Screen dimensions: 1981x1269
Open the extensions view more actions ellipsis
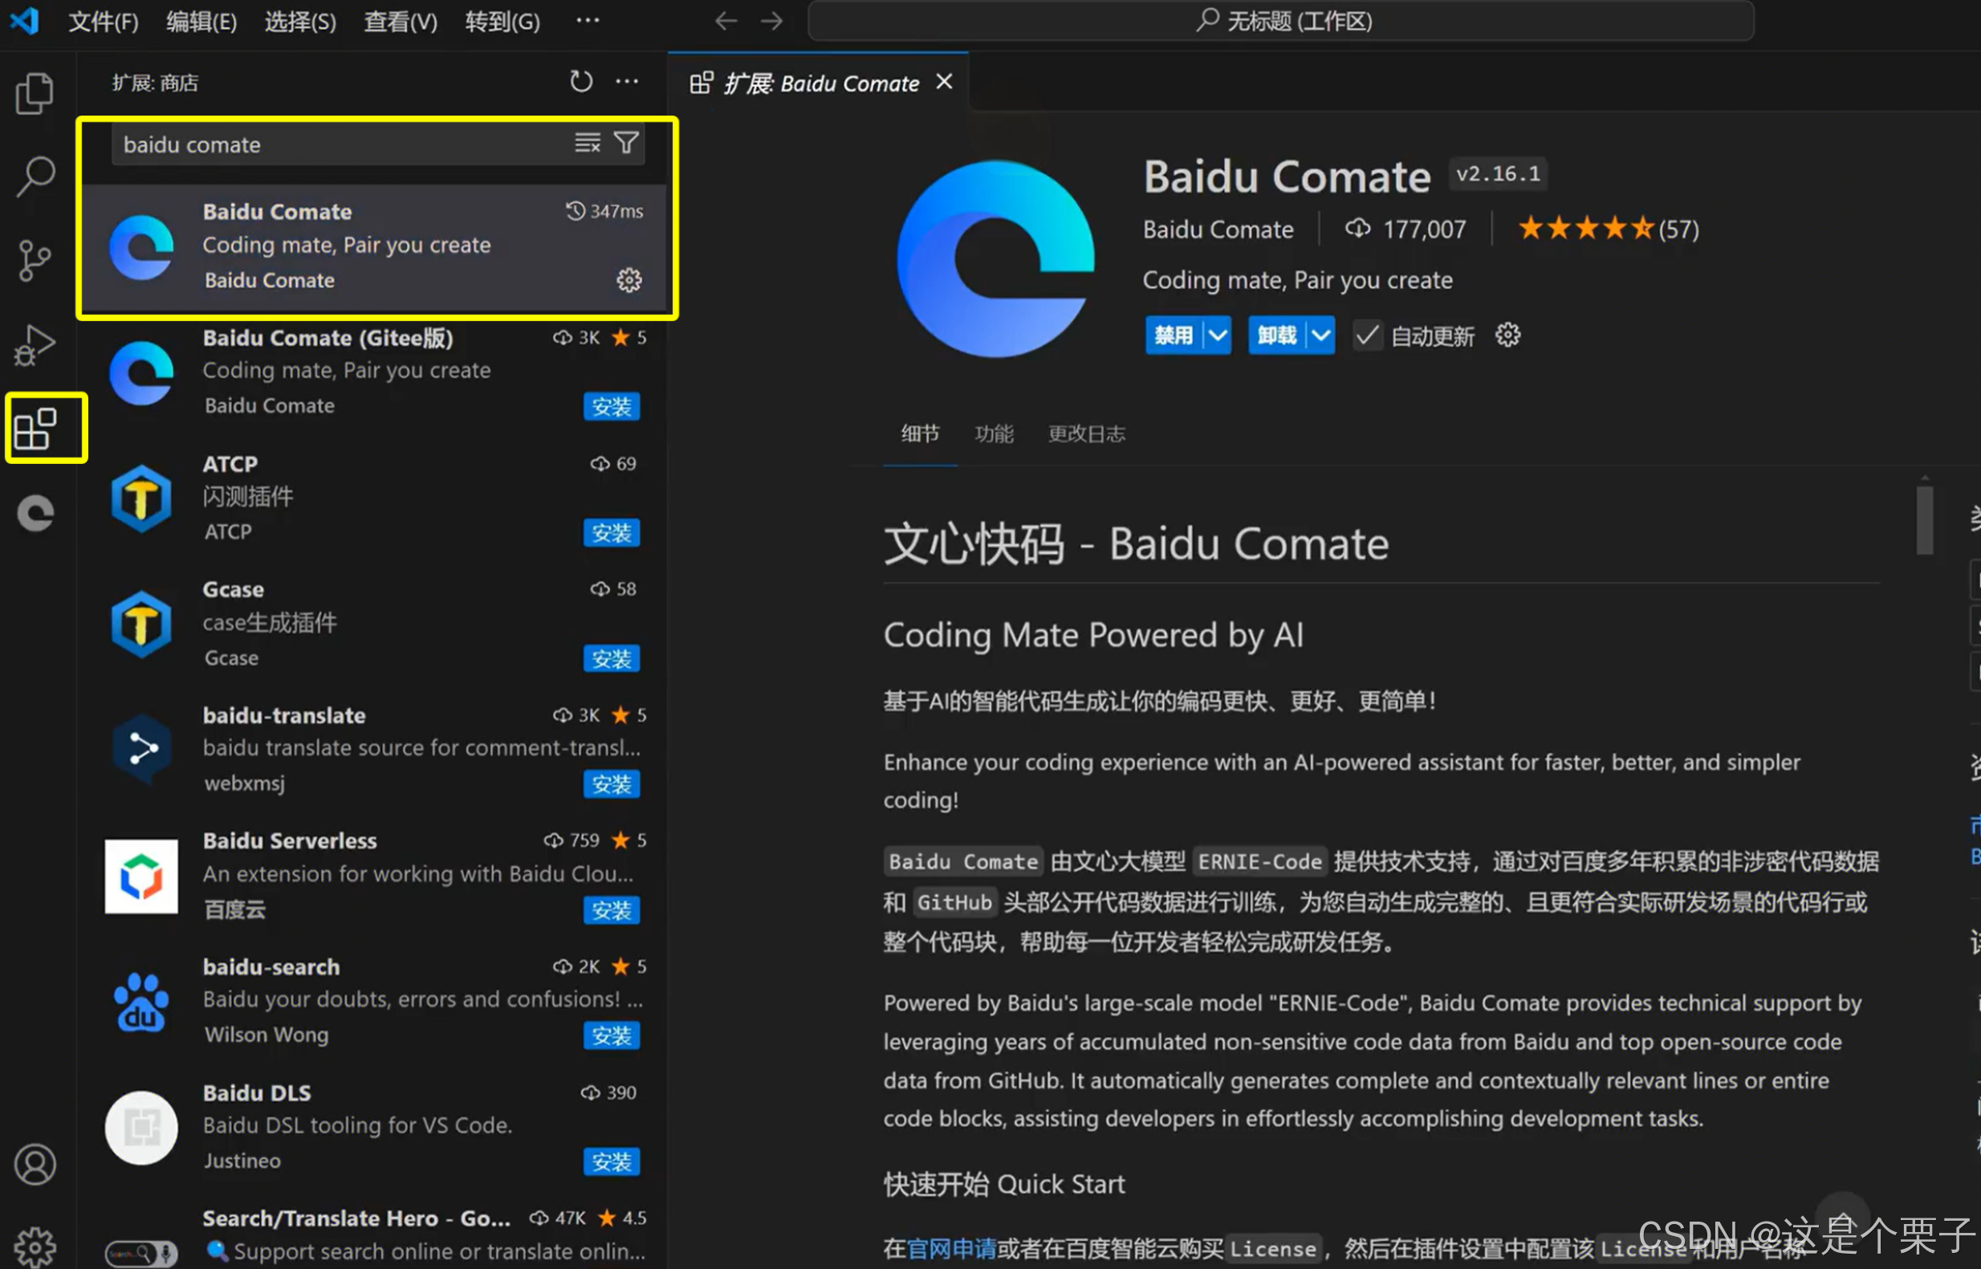point(627,82)
